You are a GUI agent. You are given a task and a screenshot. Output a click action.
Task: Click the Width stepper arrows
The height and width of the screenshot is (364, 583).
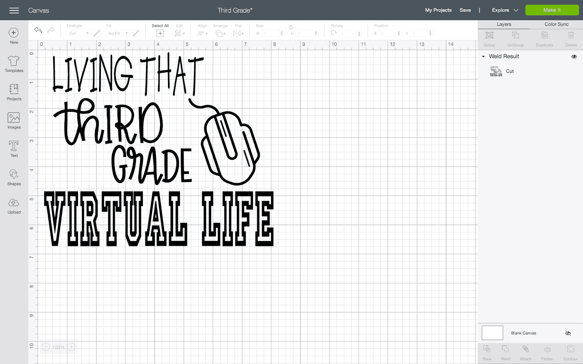pos(282,33)
